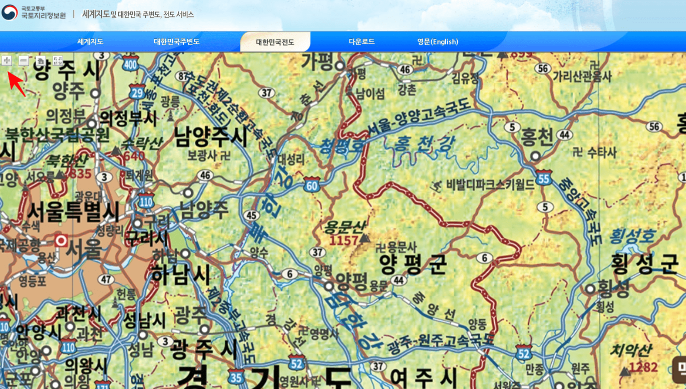Viewport: 686px width, 389px height.
Task: Click the 남양주시 label
Action: point(211,136)
